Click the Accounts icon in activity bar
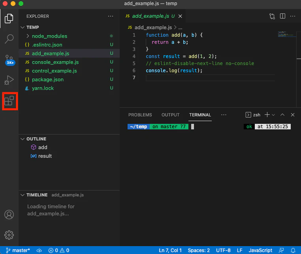Image resolution: width=301 pixels, height=254 pixels. (x=9, y=214)
